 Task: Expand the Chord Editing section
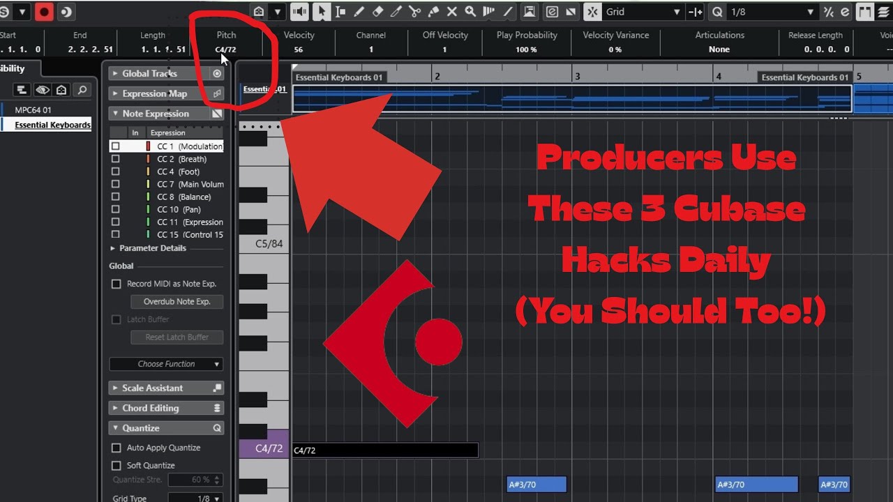(115, 408)
